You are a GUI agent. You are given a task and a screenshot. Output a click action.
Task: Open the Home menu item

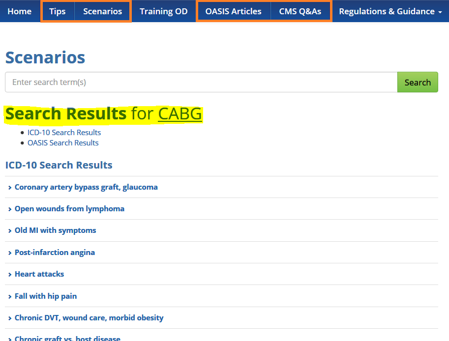coord(20,11)
